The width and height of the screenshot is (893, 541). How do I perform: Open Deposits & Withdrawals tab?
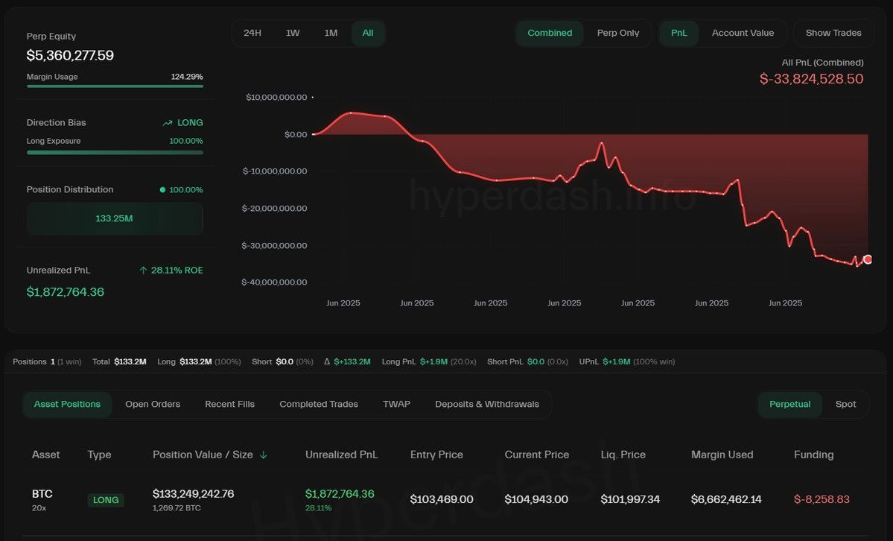click(487, 404)
